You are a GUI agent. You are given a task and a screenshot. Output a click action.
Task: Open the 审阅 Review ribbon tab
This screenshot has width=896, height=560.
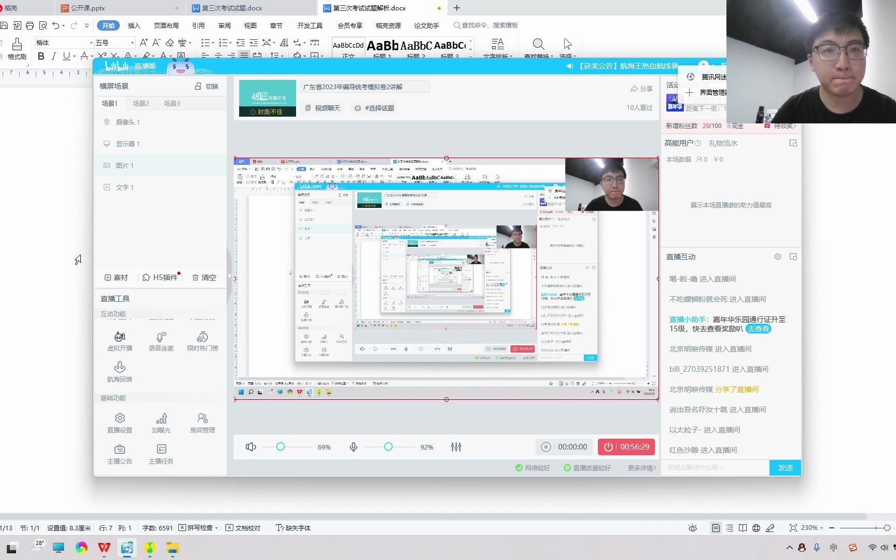(x=225, y=25)
